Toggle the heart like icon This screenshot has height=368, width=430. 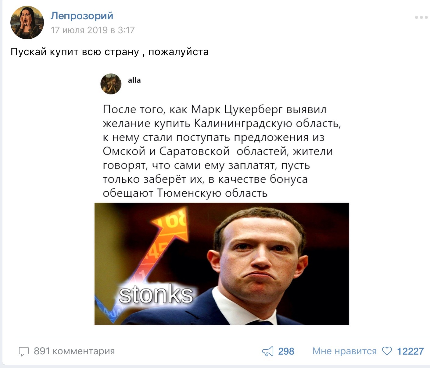pos(387,351)
